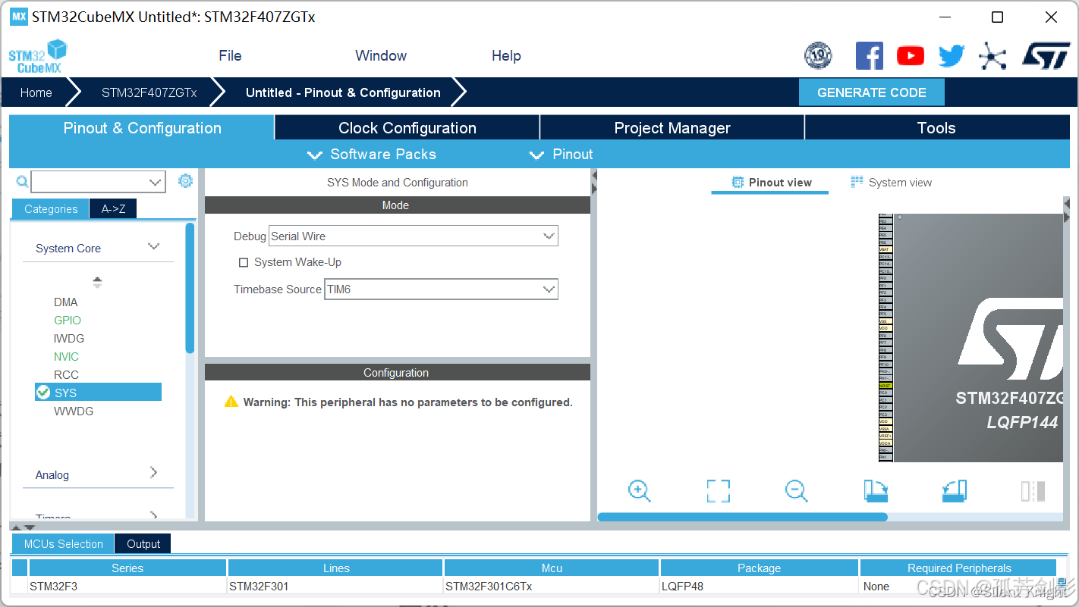Screen dimensions: 1079x607
Task: Open the peripheral search combo box arrow
Action: (156, 182)
